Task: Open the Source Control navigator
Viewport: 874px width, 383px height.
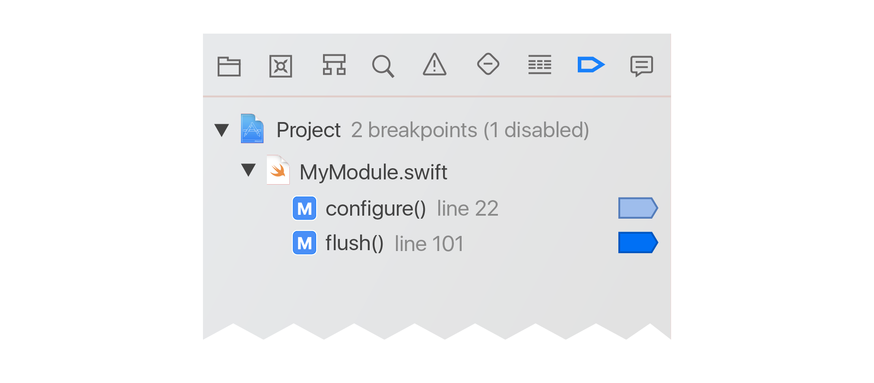Action: pos(281,66)
